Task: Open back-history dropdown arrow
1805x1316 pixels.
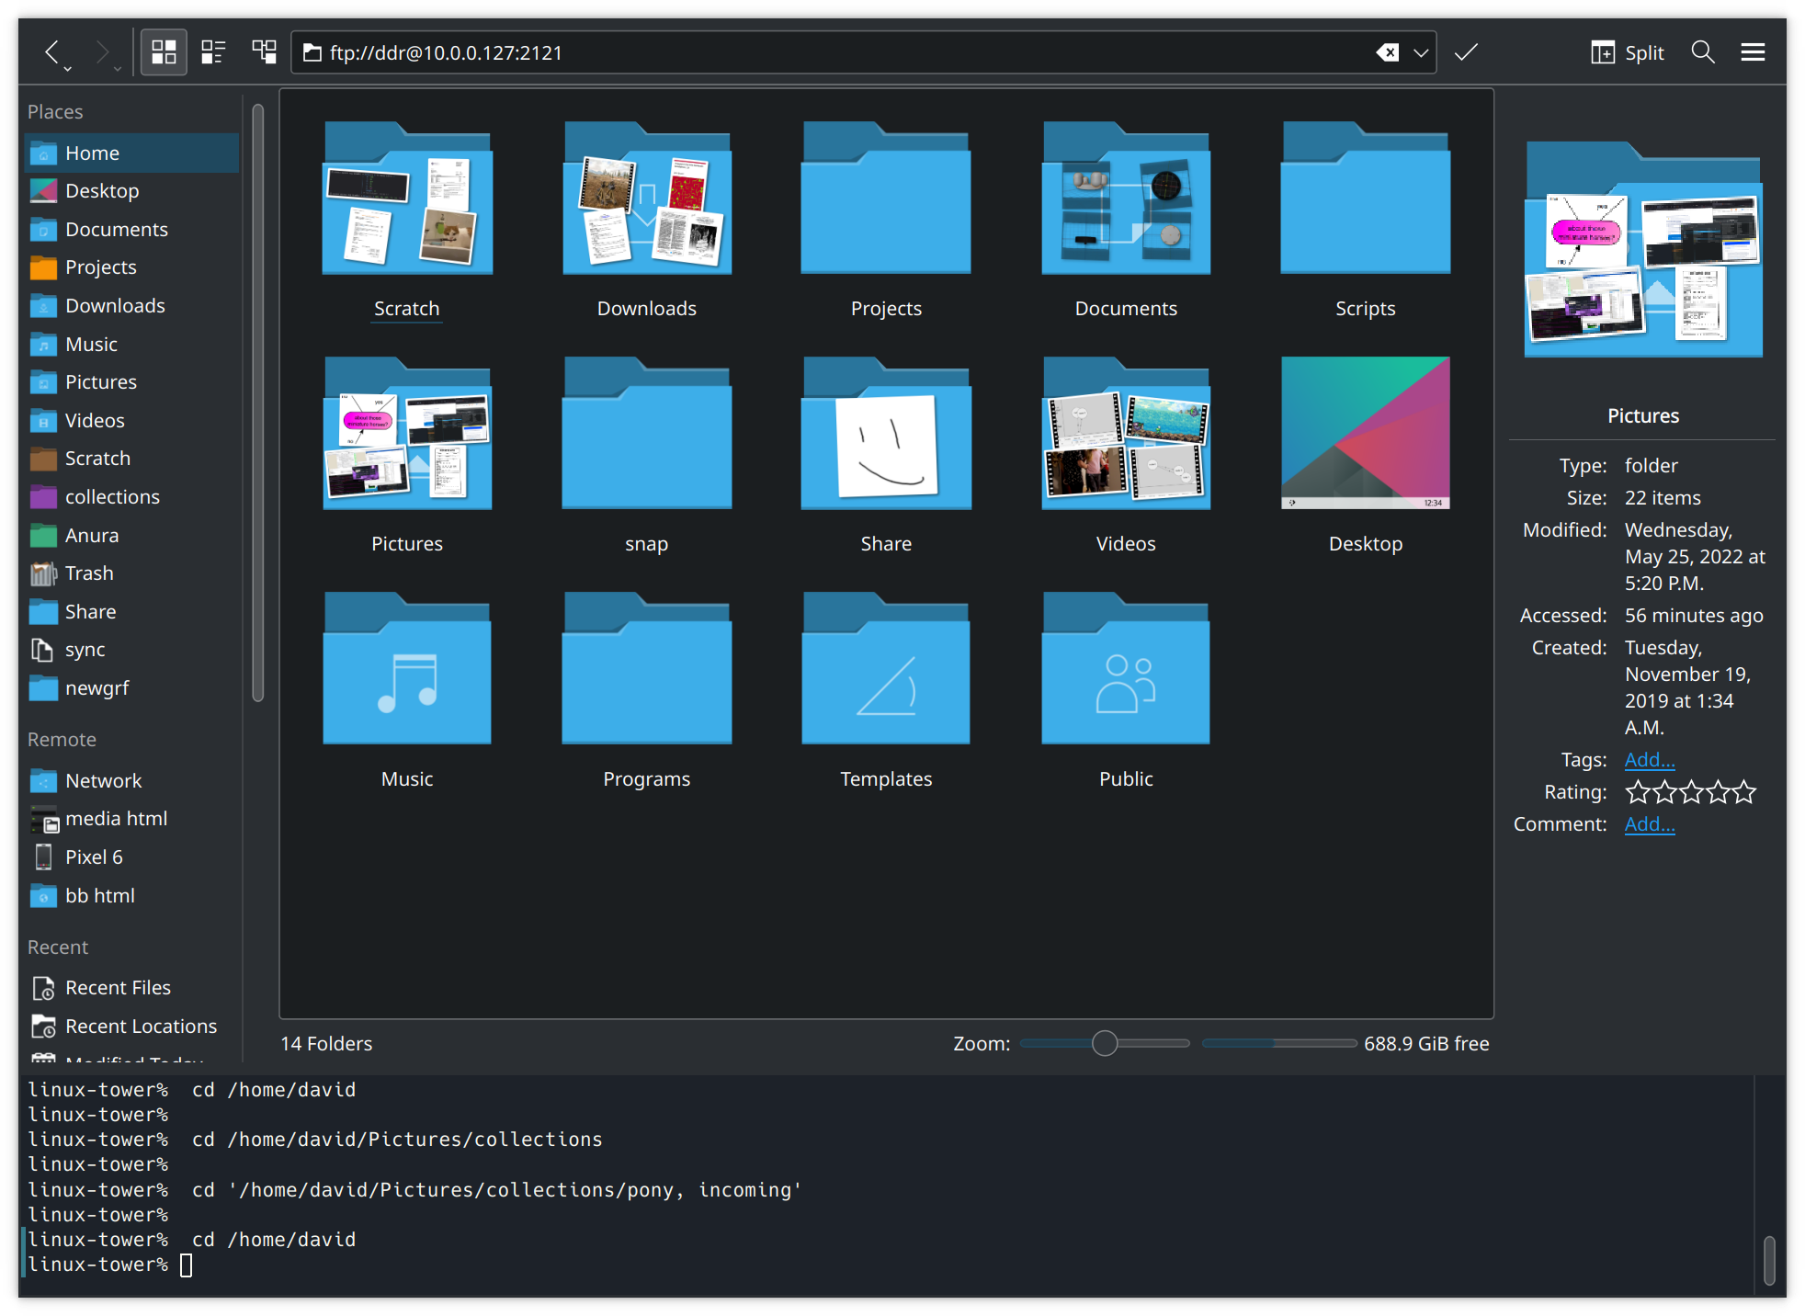Action: tap(68, 69)
